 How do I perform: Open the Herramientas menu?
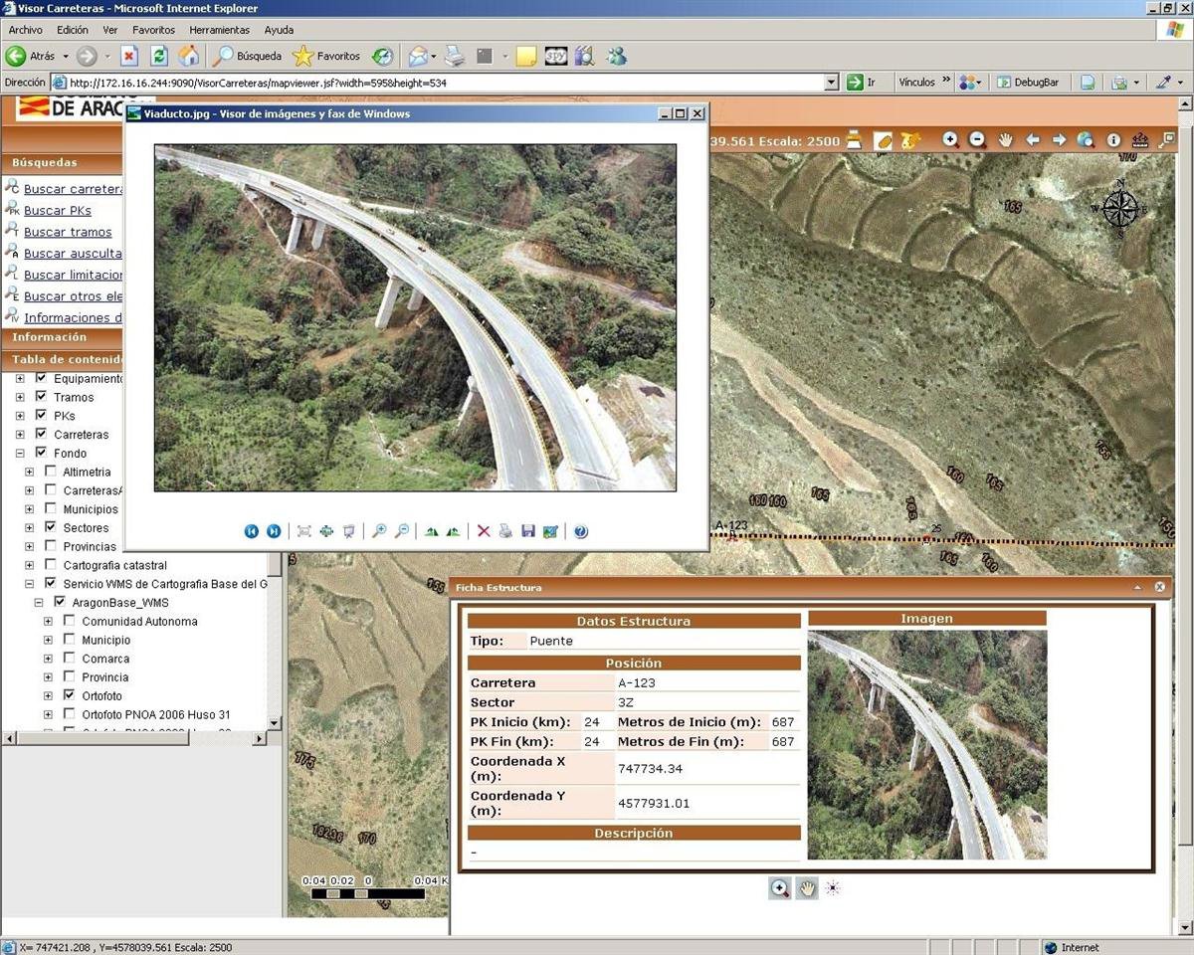(219, 30)
